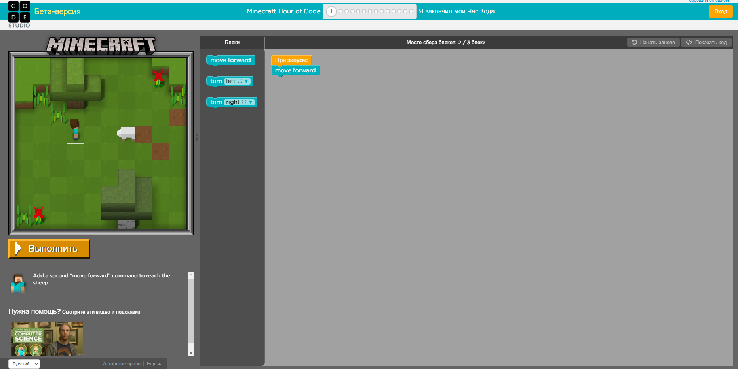The height and width of the screenshot is (369, 738).
Task: Click the level 1 progress bubble
Action: 331,11
